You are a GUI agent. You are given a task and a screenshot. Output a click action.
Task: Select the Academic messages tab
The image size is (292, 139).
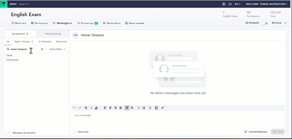pos(20,34)
